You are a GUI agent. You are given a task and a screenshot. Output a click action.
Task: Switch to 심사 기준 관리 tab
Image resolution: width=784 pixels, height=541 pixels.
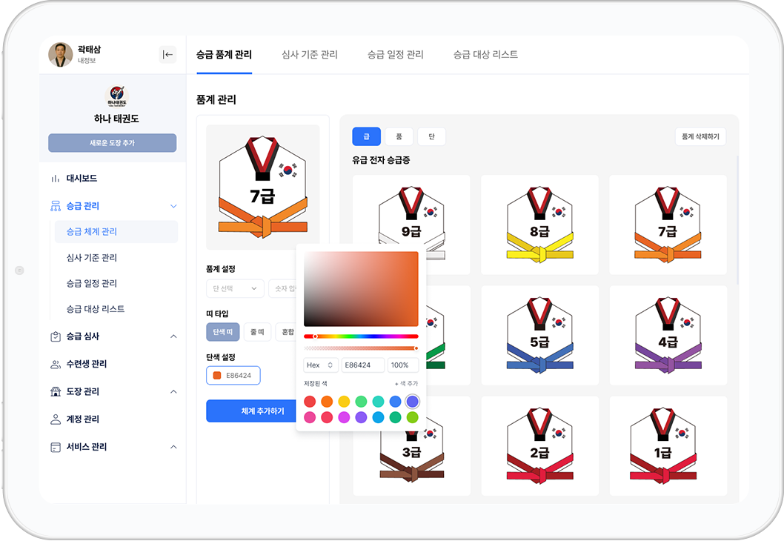click(x=310, y=55)
